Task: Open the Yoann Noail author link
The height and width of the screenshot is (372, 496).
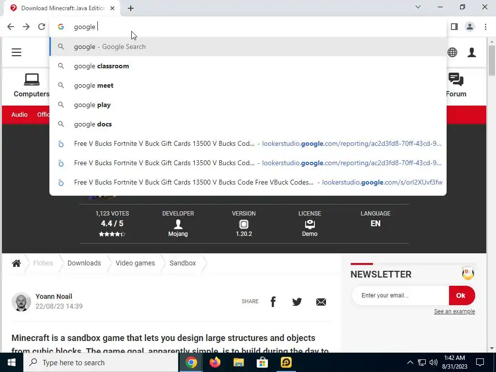Action: (54, 296)
